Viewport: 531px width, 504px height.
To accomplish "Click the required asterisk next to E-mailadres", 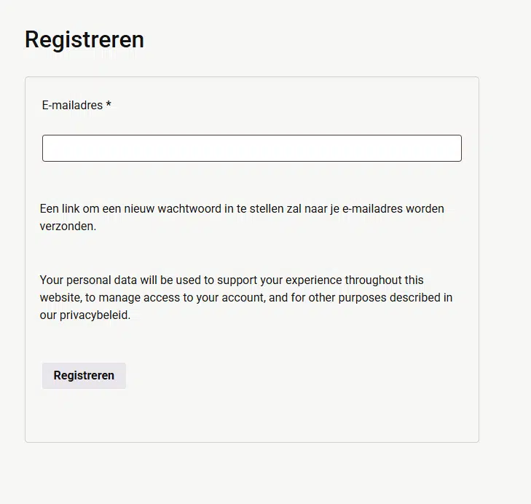I will point(109,105).
